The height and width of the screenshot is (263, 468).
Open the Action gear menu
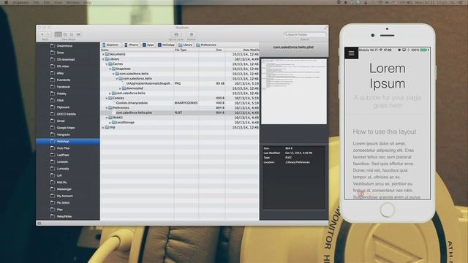[x=192, y=34]
